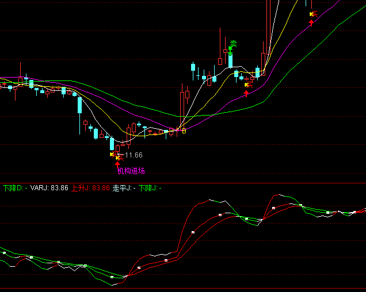Click the mid-chart red buy arrow under sell signal
366x292 pixels.
tap(246, 93)
